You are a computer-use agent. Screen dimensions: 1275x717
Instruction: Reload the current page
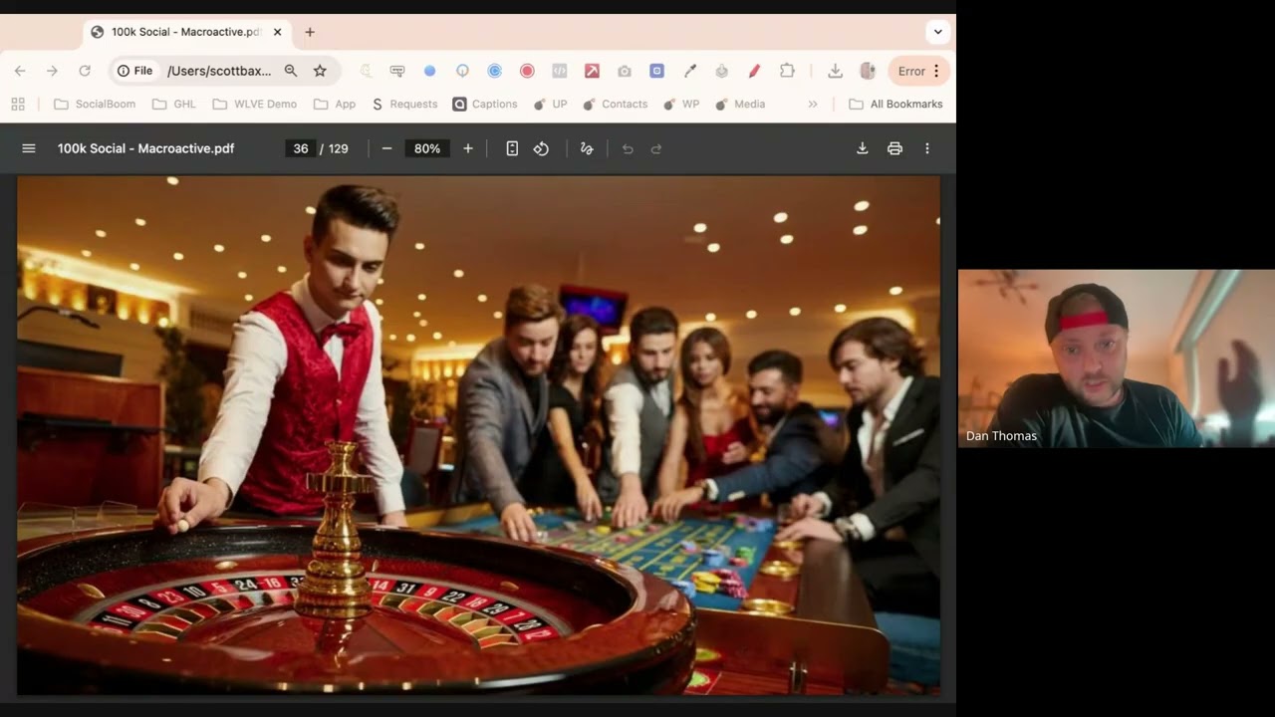pyautogui.click(x=85, y=71)
